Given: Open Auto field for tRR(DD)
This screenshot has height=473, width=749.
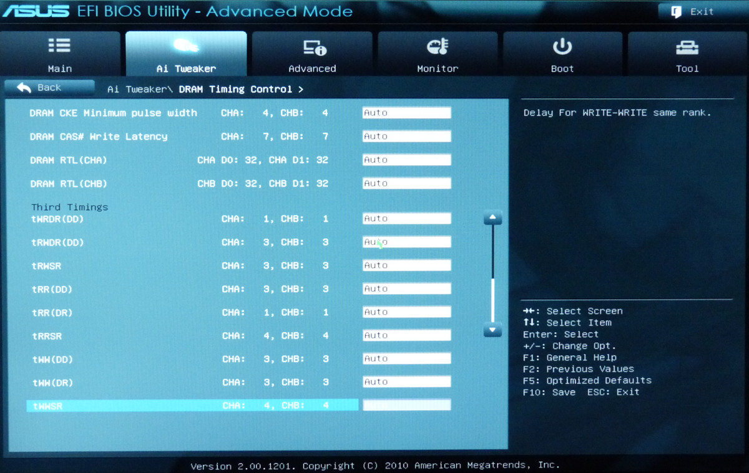Looking at the screenshot, I should [x=406, y=289].
